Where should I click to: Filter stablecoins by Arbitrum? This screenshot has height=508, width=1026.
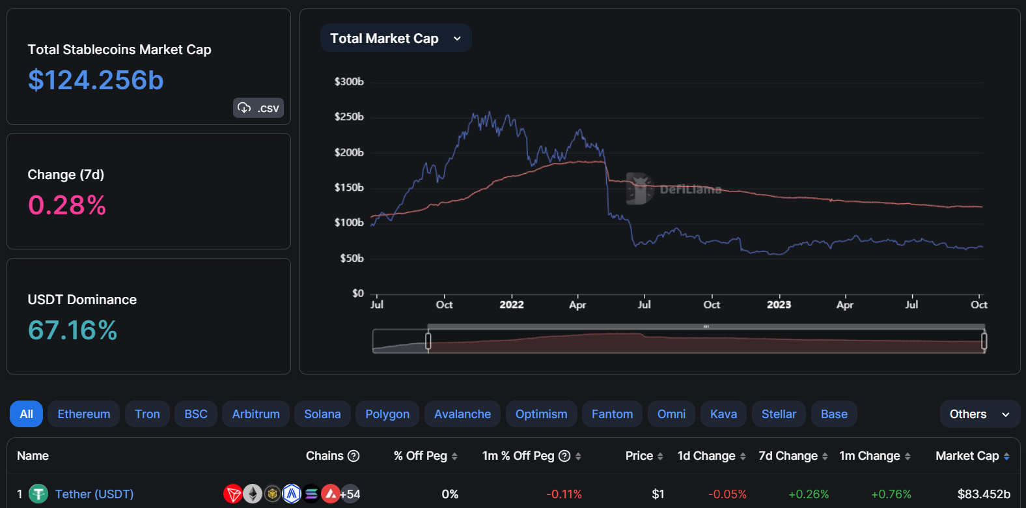pos(256,414)
